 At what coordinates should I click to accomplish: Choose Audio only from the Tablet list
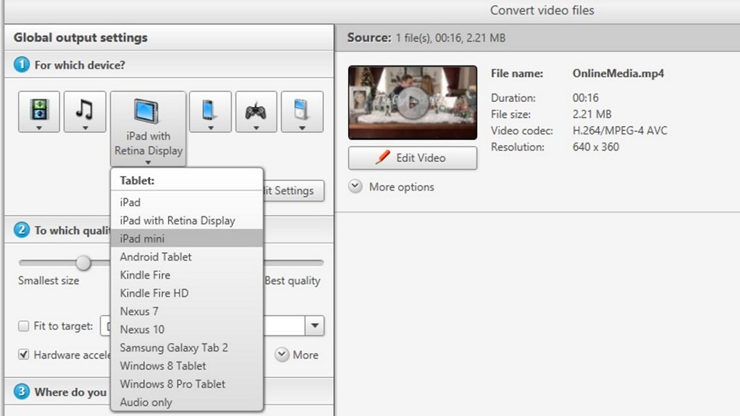[x=187, y=402]
